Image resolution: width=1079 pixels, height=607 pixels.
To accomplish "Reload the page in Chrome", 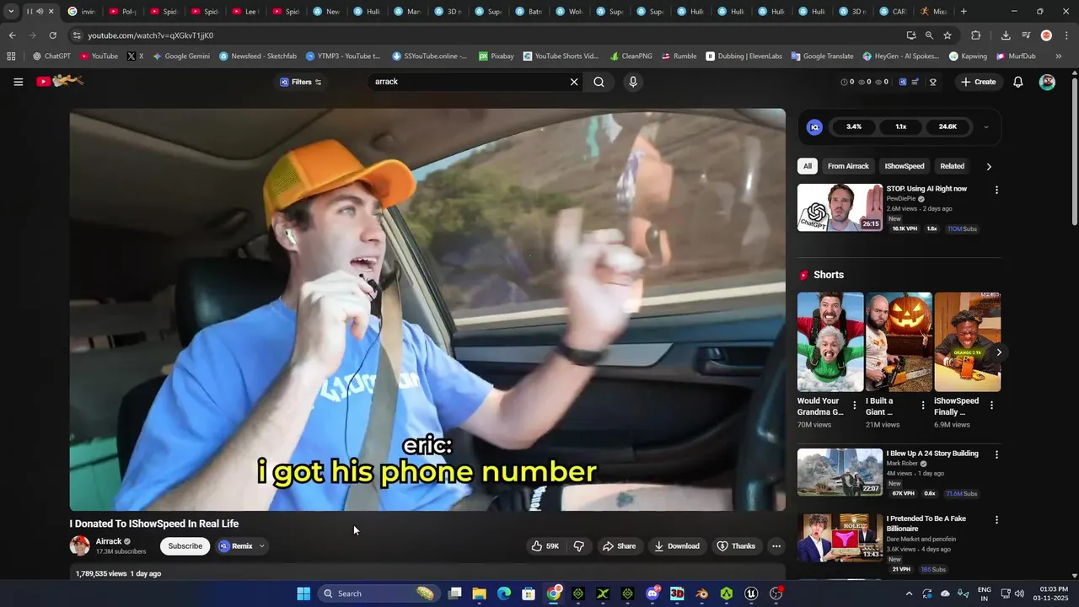I will [x=52, y=35].
